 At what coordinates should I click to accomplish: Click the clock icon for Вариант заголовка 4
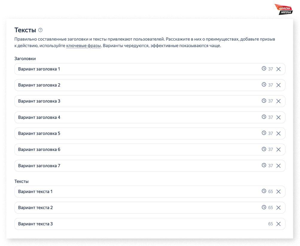tap(264, 117)
